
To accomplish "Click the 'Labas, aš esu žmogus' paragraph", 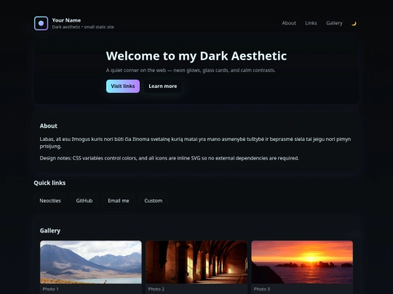I will pyautogui.click(x=195, y=143).
